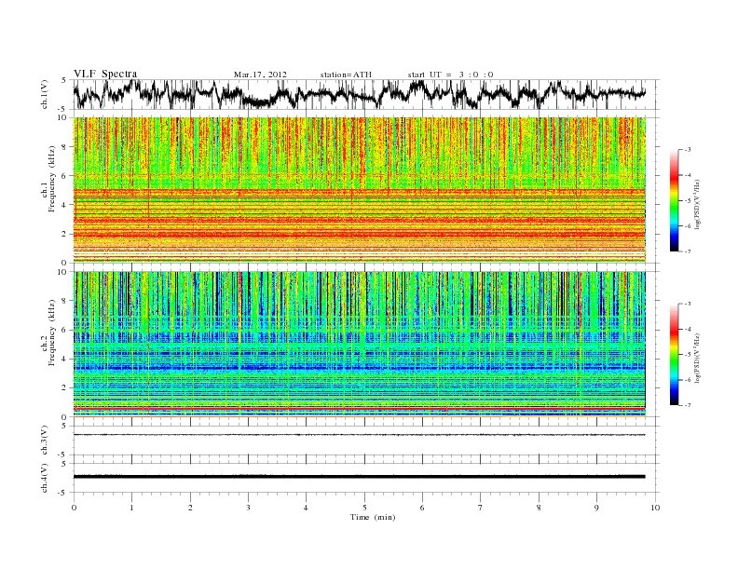Click the ch.3(V) axis label
Screen dimensions: 738x570
pos(44,441)
